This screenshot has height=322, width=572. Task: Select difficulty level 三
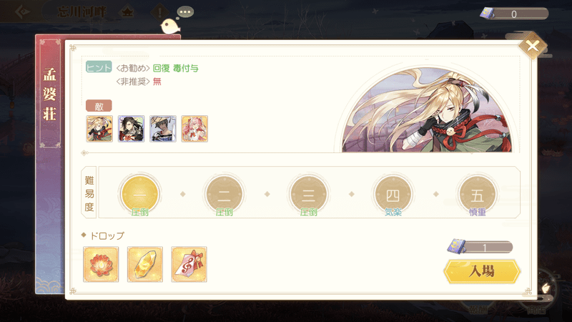click(x=309, y=194)
